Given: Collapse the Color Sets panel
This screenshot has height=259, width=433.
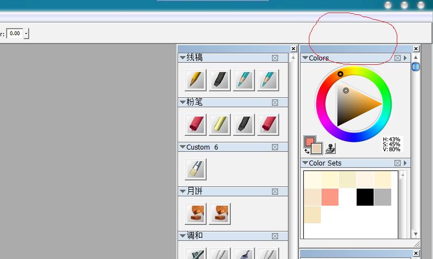Looking at the screenshot, I should point(305,163).
